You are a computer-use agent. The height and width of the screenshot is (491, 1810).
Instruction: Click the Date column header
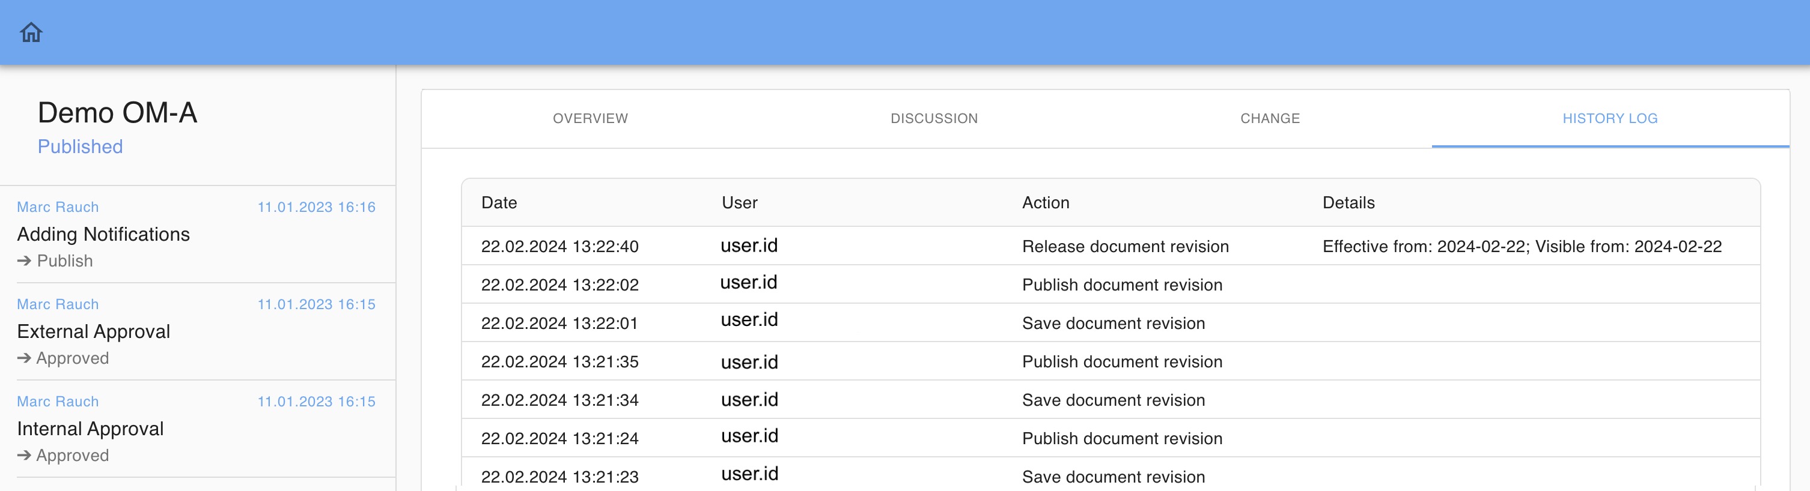pos(499,203)
